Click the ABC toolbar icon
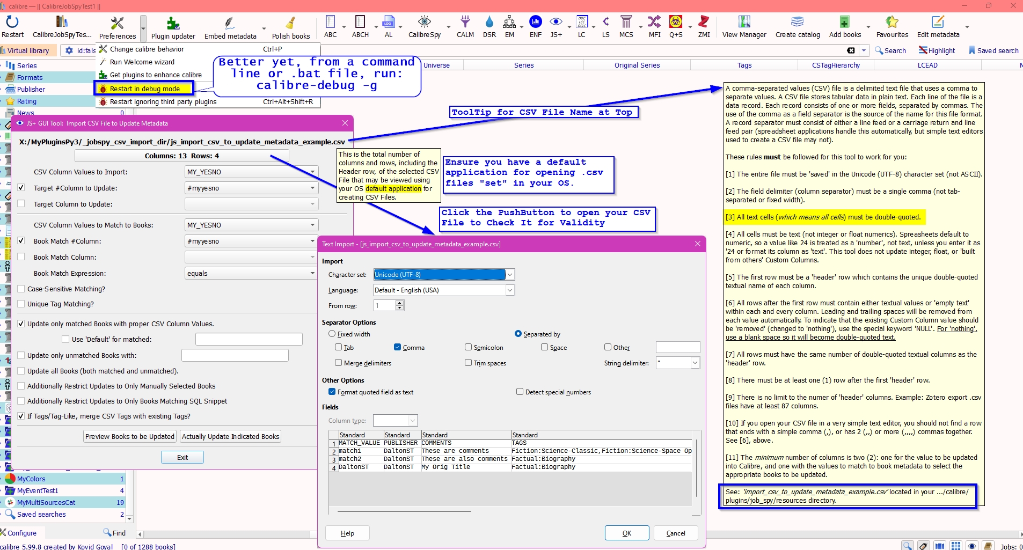Screen dimensions: 1023x550 coord(330,22)
